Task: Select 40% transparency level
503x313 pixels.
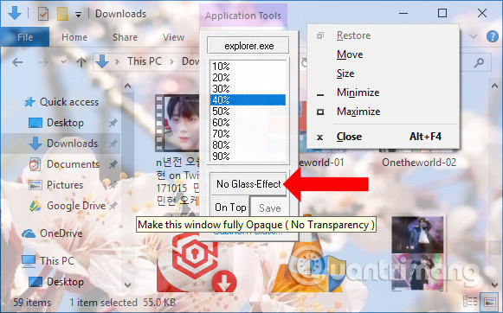Action: 248,100
